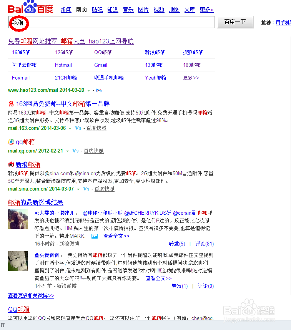Open 郭大雯的小滋味儿 user profile link
Viewport: 291px width, 330px height.
pos(55,213)
